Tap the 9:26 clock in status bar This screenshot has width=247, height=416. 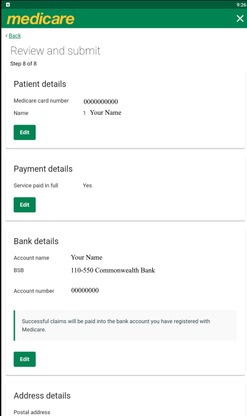click(241, 5)
